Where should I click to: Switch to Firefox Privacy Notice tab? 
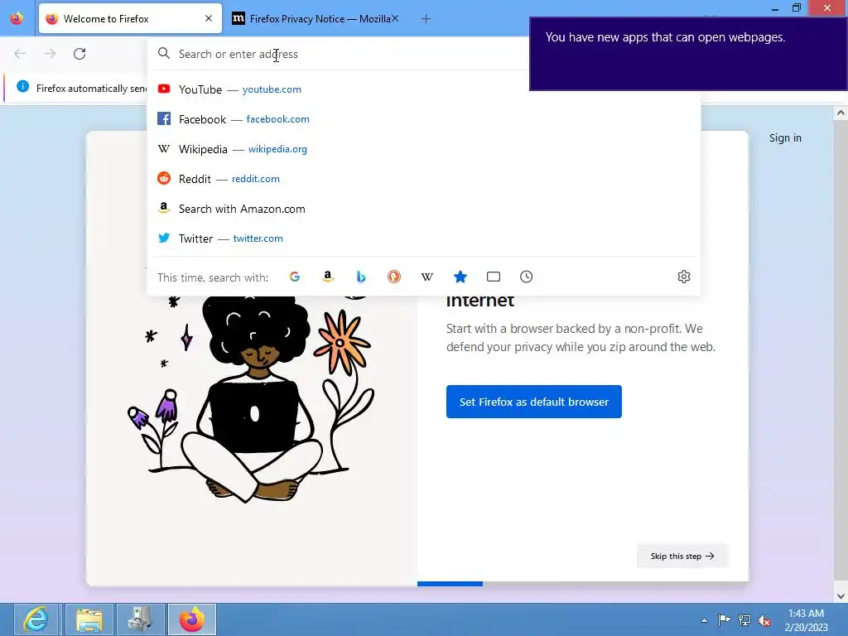316,18
